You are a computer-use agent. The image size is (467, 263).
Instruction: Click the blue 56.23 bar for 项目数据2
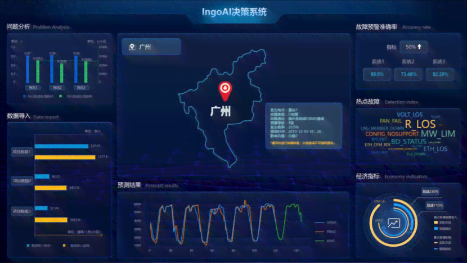point(42,176)
